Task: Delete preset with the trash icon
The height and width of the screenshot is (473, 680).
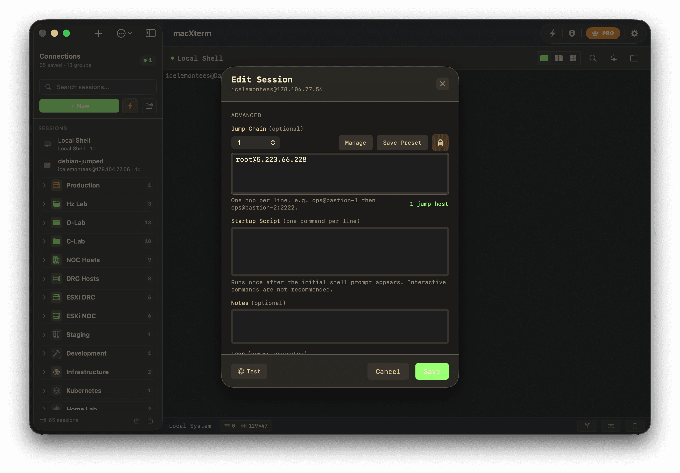Action: coord(440,143)
